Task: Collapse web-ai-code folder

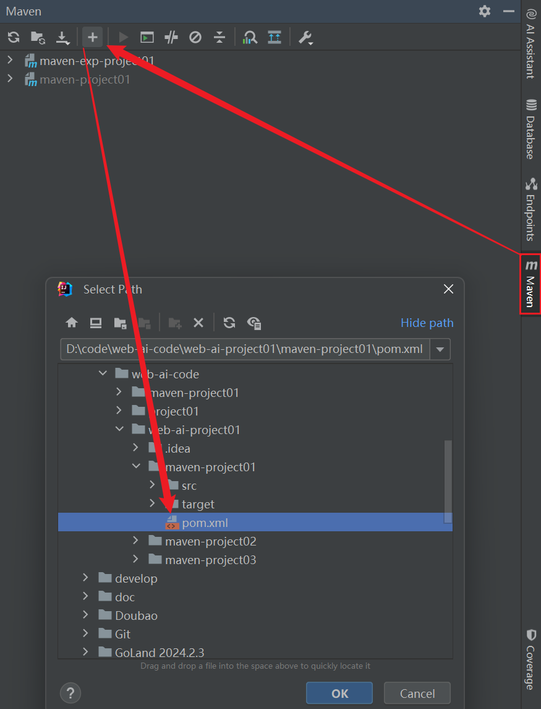Action: tap(103, 373)
